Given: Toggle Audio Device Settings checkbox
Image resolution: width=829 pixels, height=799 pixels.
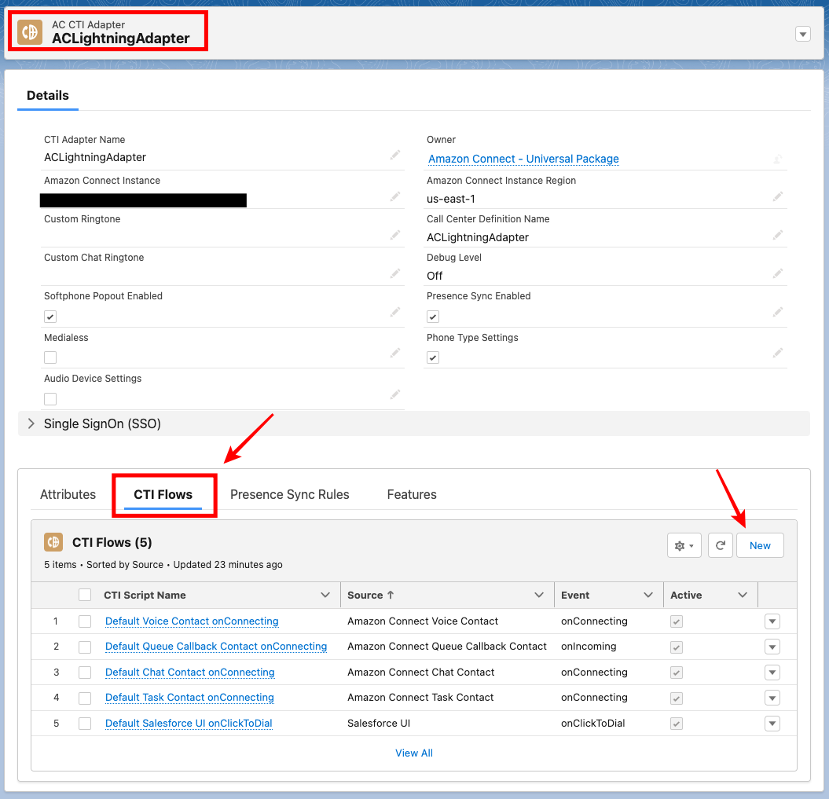Looking at the screenshot, I should [x=50, y=399].
